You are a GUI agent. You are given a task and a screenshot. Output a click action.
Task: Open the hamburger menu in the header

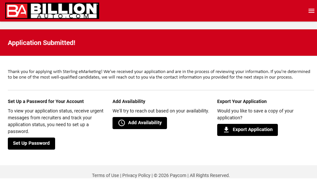click(x=311, y=11)
